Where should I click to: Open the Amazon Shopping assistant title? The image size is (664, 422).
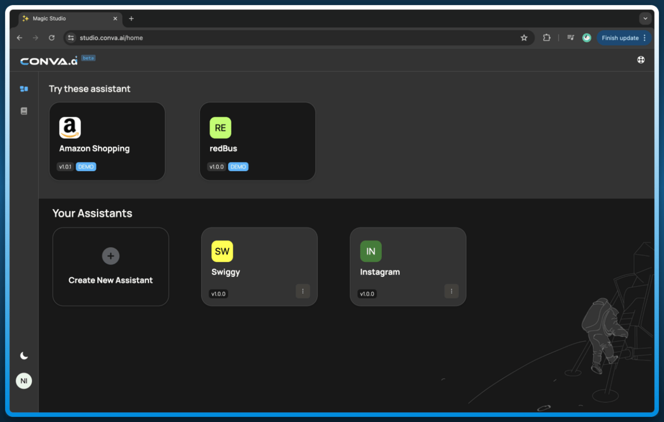(95, 149)
